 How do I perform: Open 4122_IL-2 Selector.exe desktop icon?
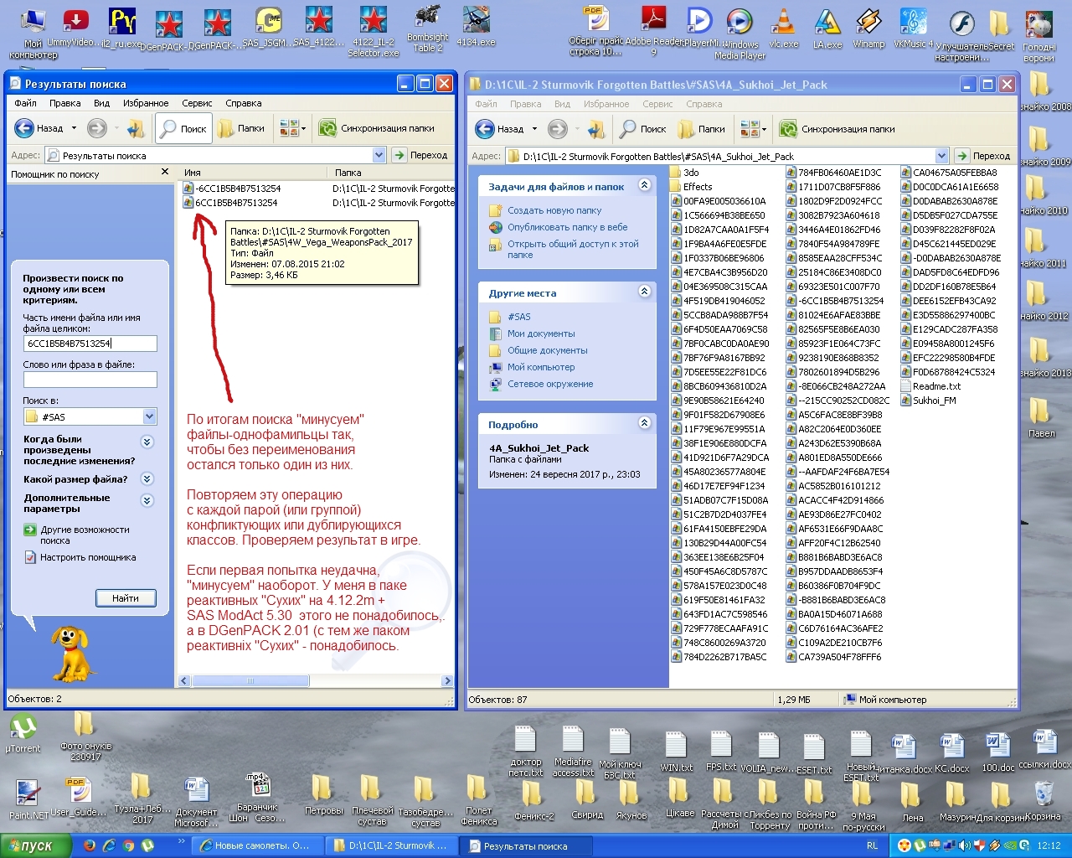374,32
